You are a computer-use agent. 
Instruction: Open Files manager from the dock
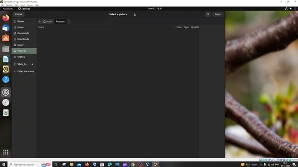[x=6, y=49]
